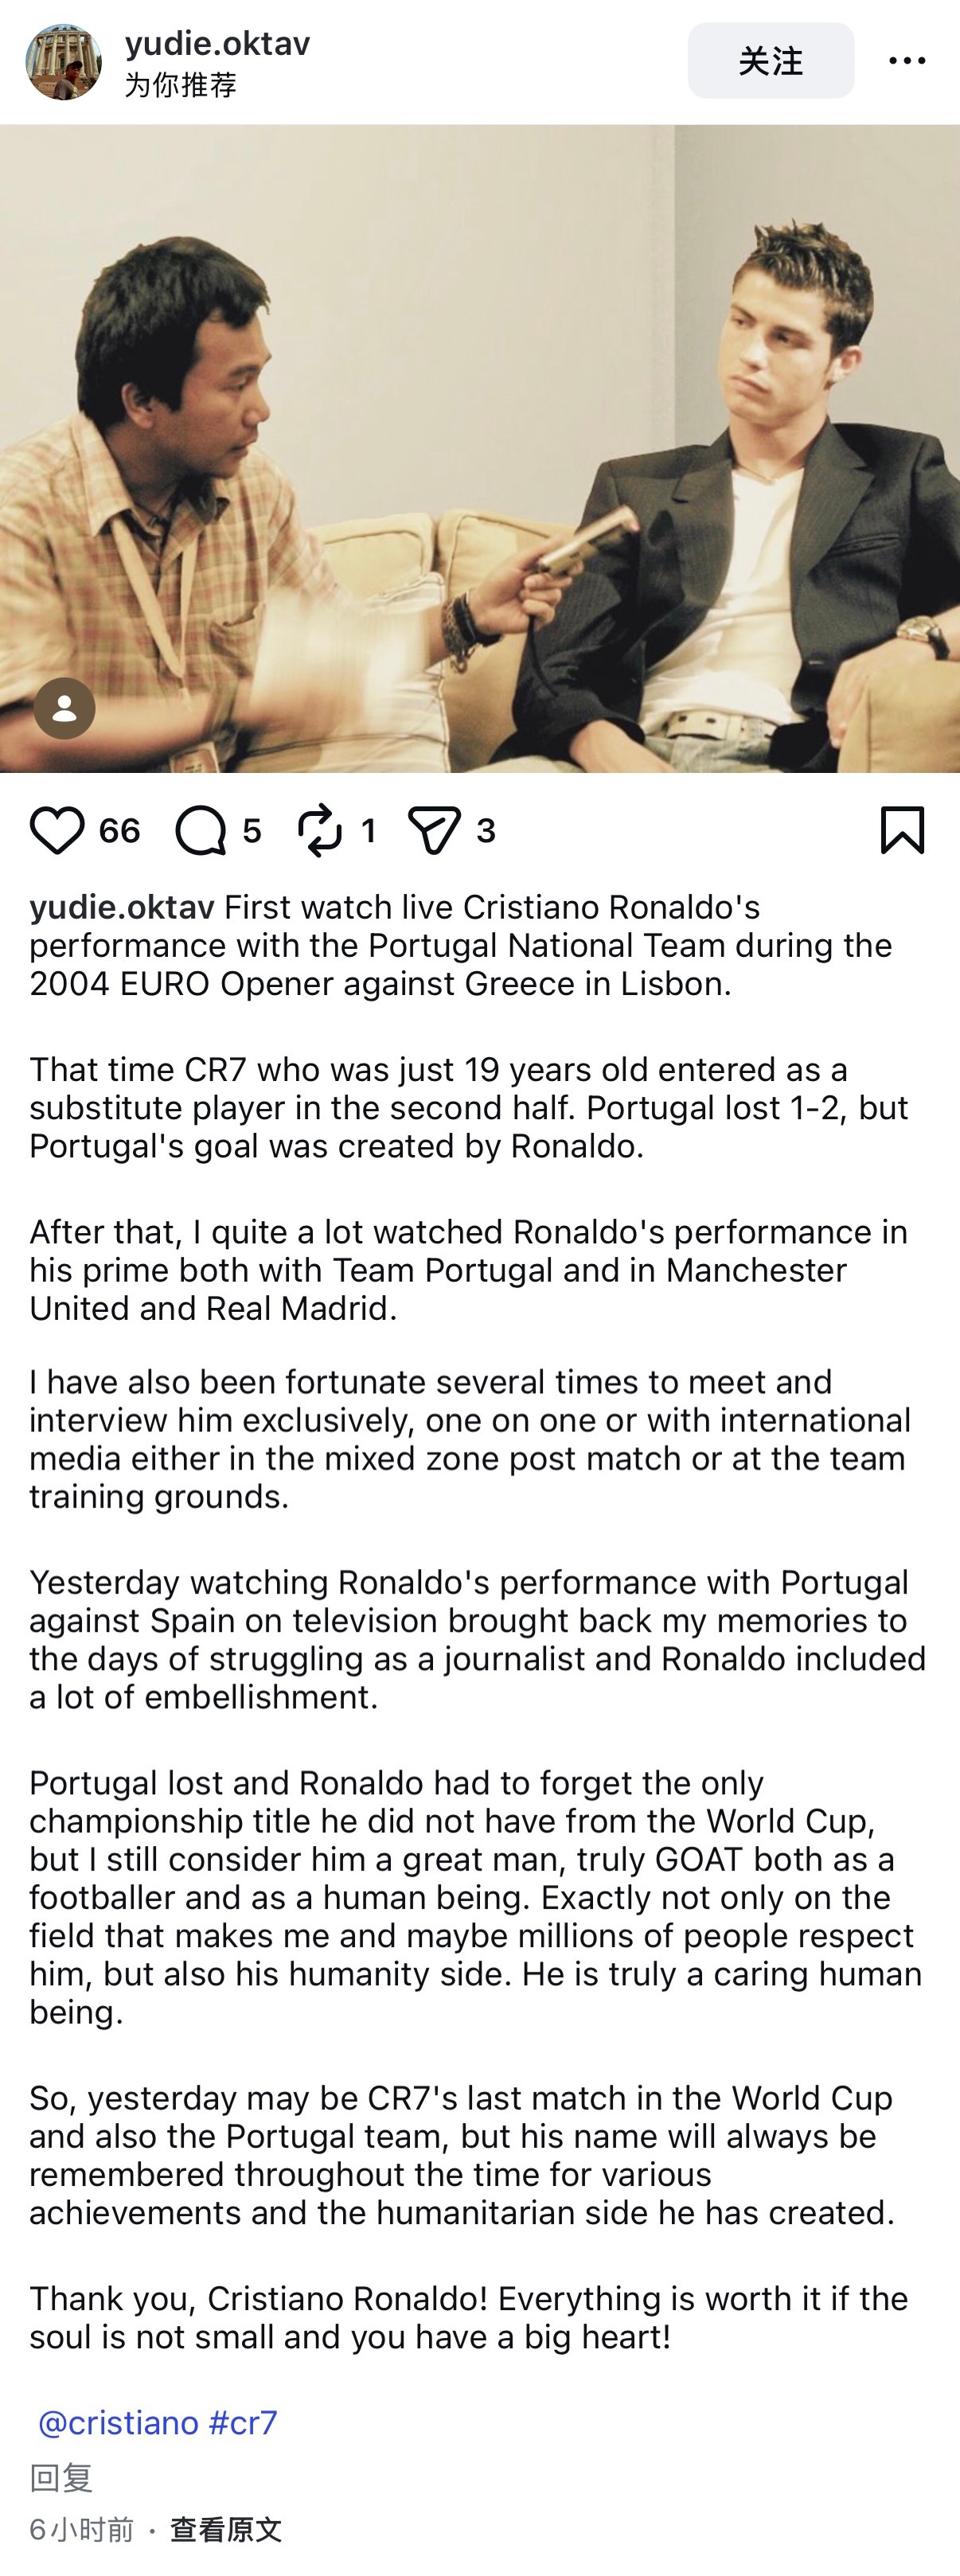This screenshot has height=2576, width=960.
Task: Open the interview photo
Action: point(480,448)
